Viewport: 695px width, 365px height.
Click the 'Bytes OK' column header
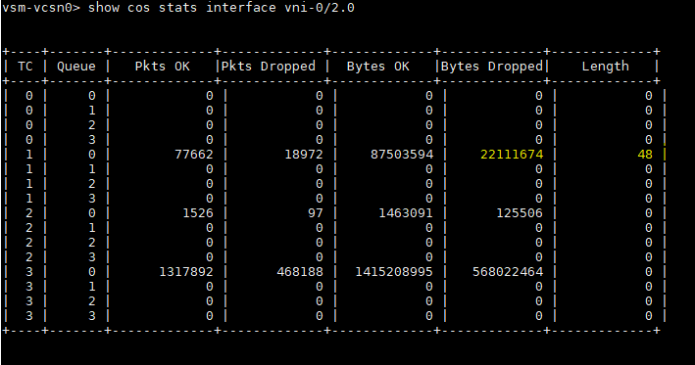(378, 67)
